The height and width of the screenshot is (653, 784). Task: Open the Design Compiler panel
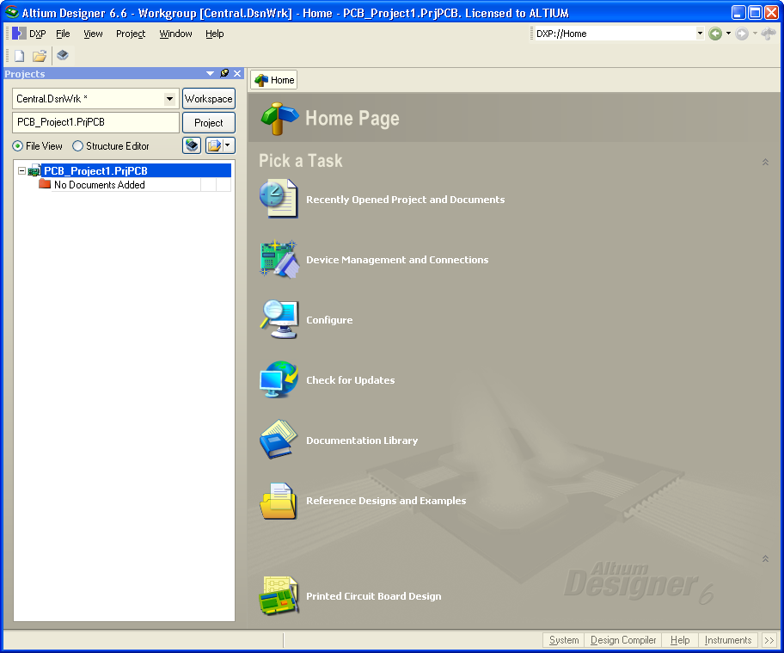[x=622, y=640]
